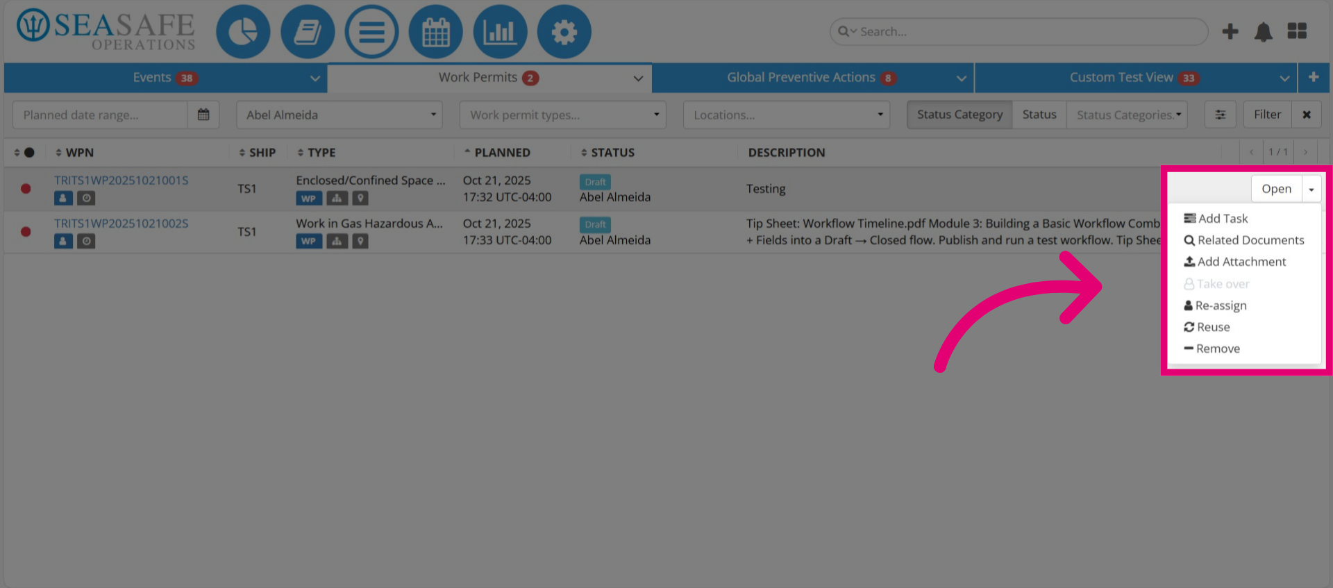Sort by STATUS column header
Image resolution: width=1333 pixels, height=588 pixels.
607,153
